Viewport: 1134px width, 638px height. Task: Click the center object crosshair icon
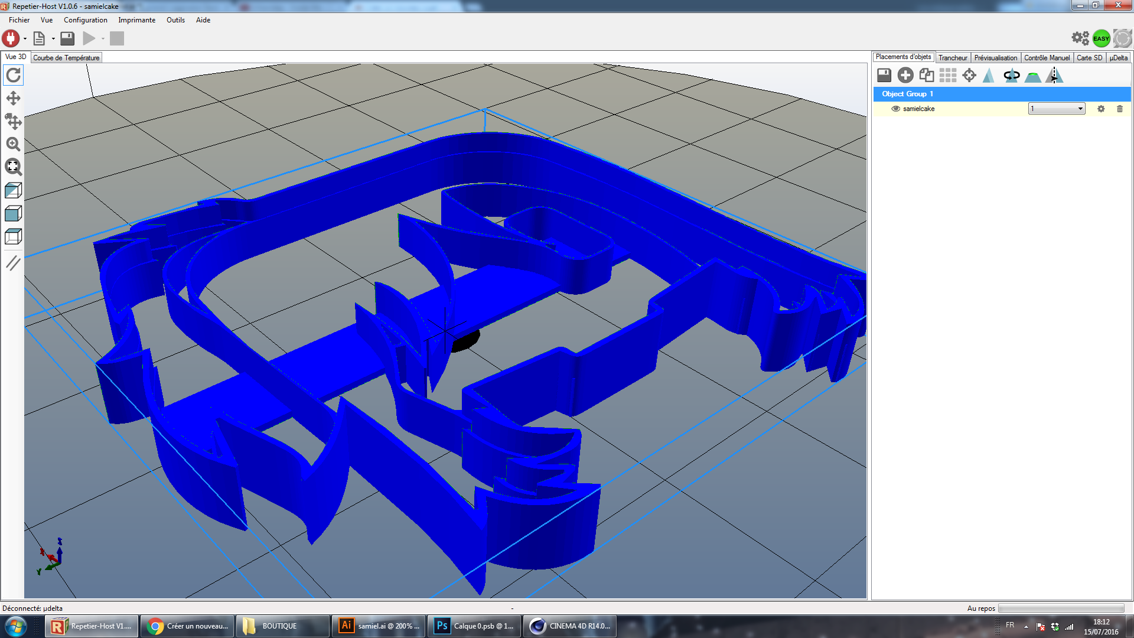coord(969,75)
